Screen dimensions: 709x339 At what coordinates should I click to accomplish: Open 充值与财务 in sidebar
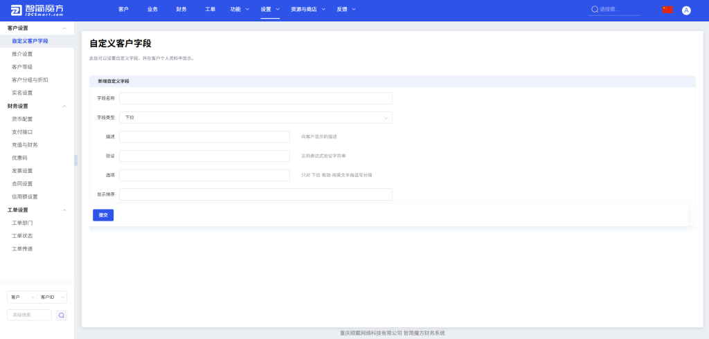[25, 145]
